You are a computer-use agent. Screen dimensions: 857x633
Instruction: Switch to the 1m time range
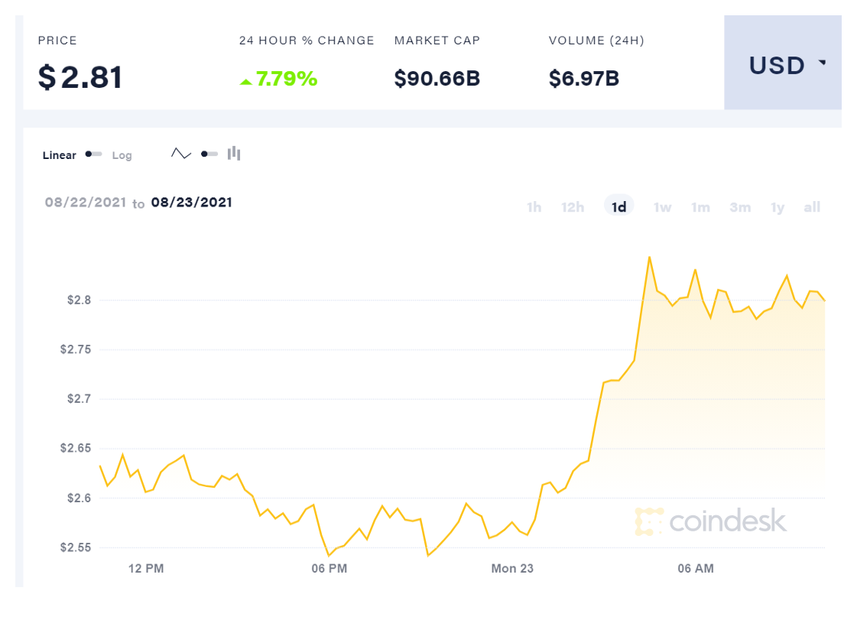point(700,207)
